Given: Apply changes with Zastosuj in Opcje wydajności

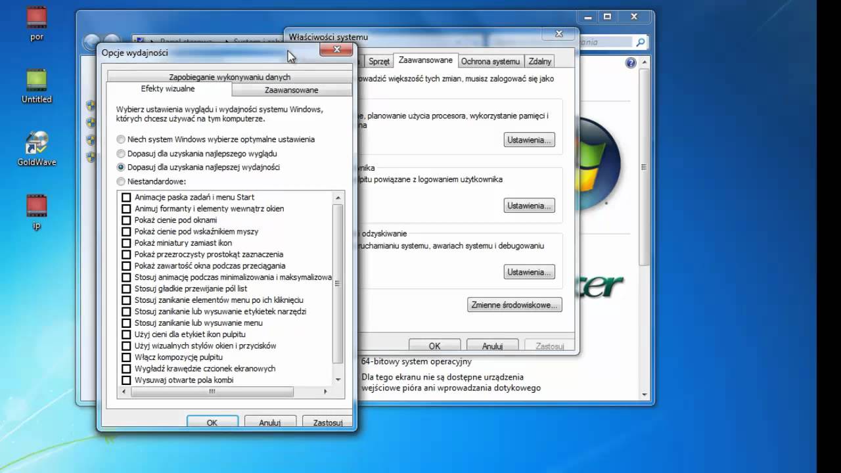Looking at the screenshot, I should [x=328, y=422].
